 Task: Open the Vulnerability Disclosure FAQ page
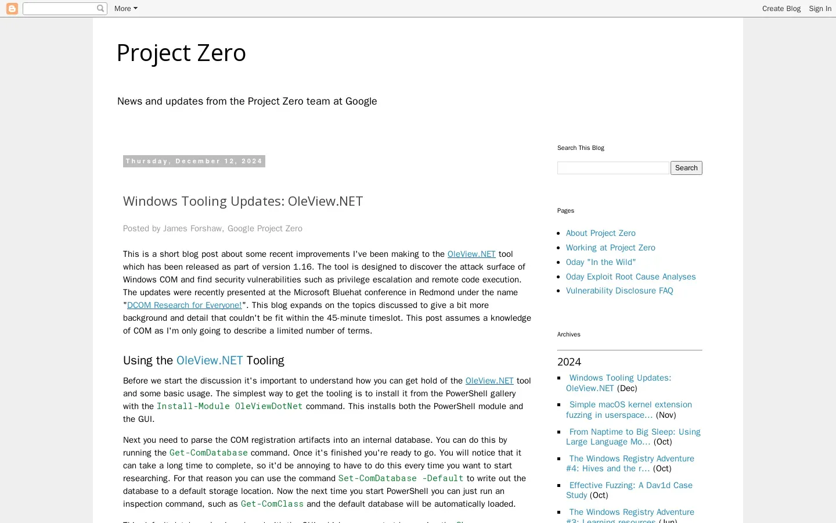pos(619,291)
